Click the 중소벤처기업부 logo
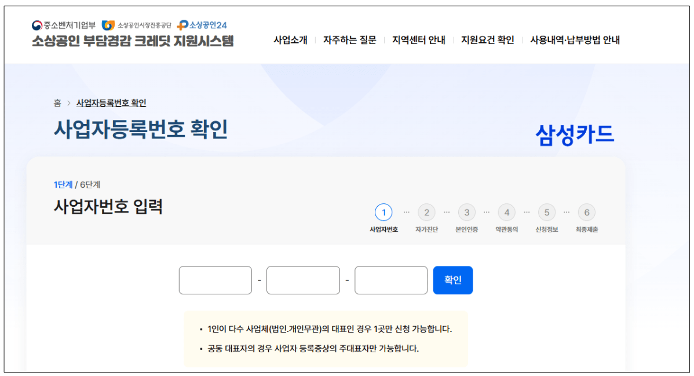This screenshot has width=694, height=376. 64,25
